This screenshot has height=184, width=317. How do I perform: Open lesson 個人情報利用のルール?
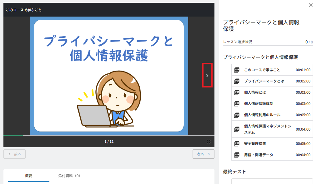click(x=272, y=115)
